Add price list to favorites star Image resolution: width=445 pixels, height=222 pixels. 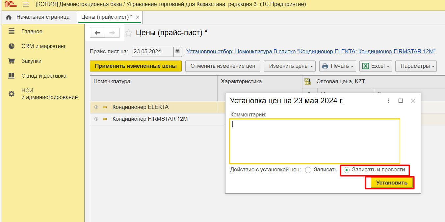tap(129, 33)
